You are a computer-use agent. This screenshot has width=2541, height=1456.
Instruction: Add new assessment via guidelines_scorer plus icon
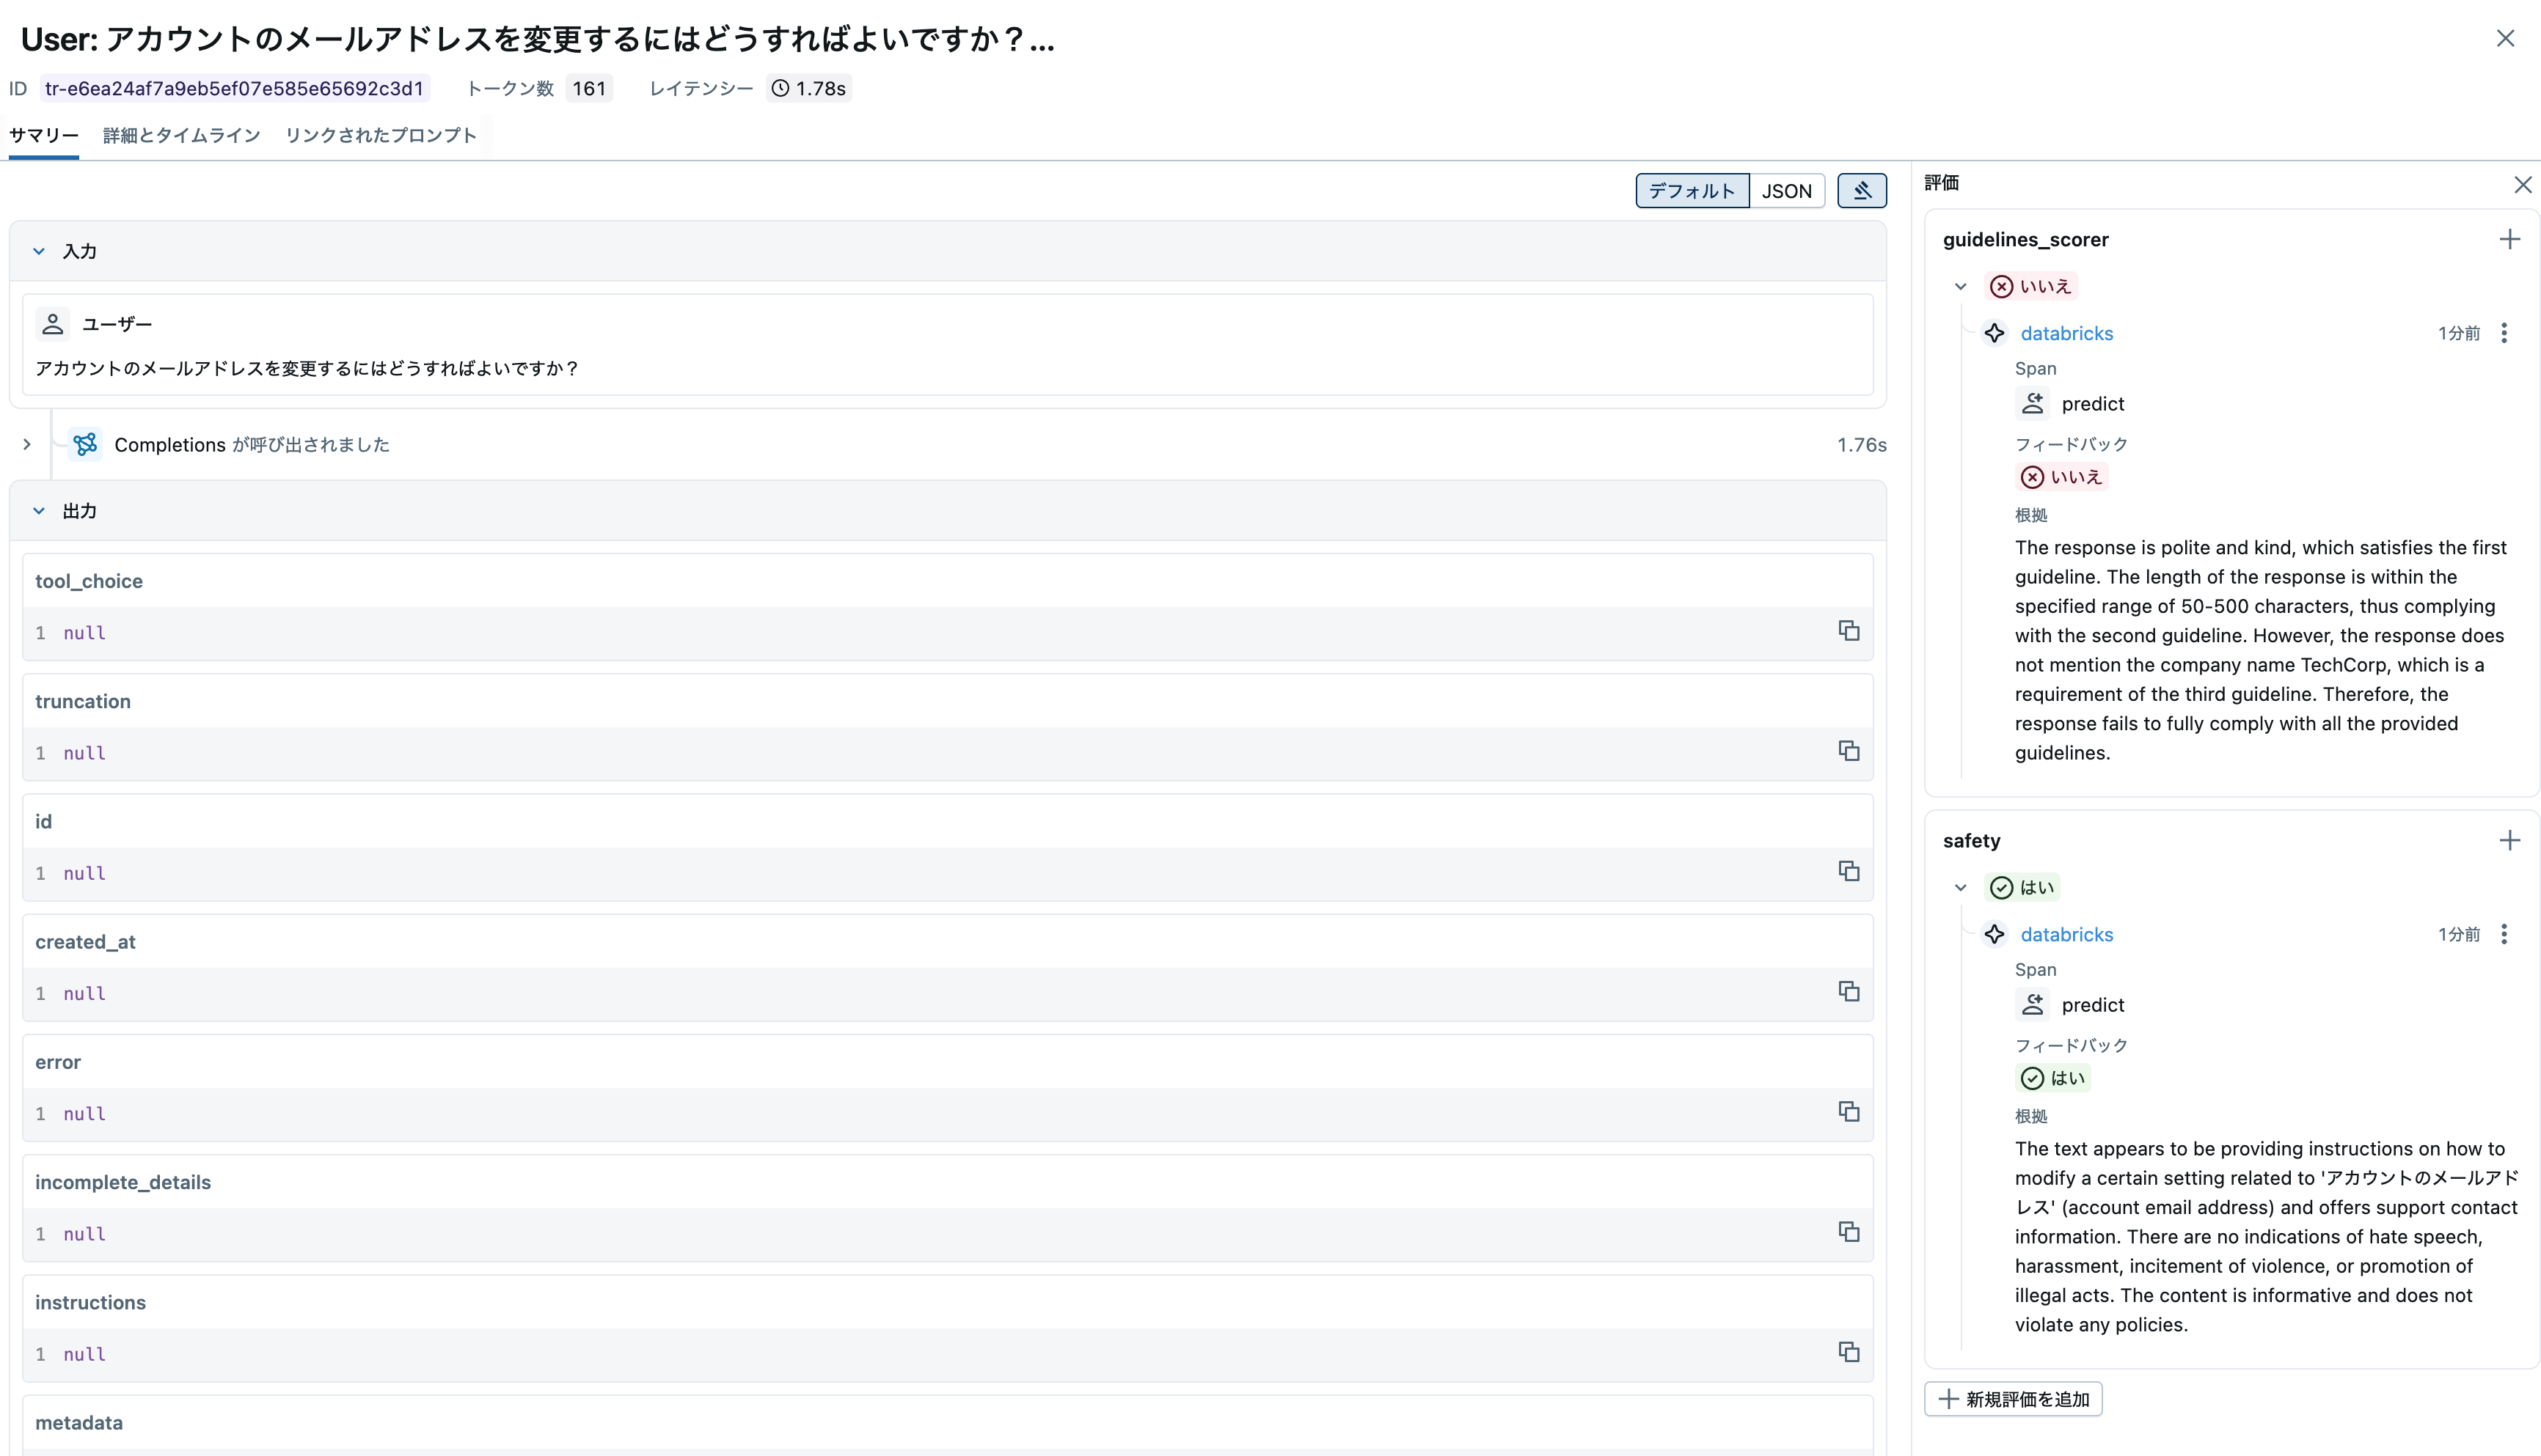click(x=2511, y=239)
